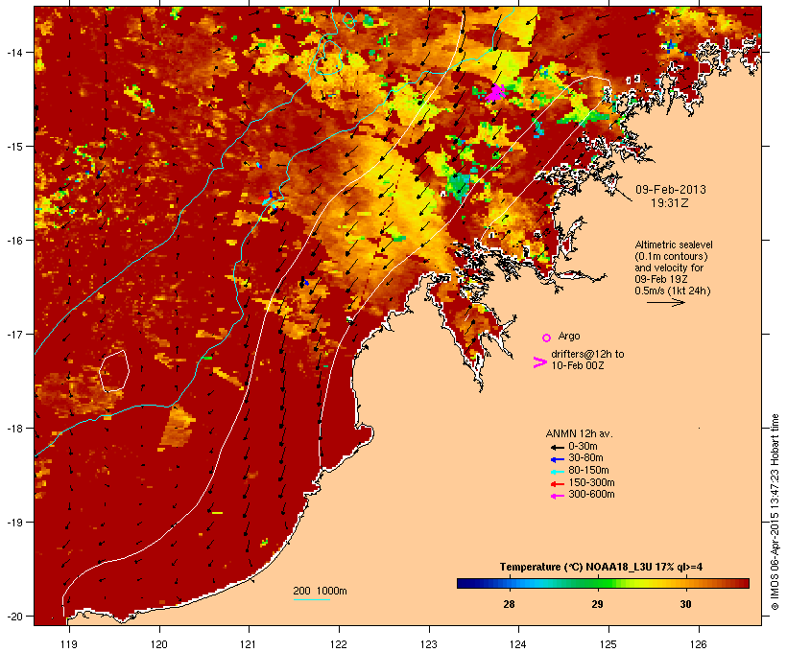Click the '30' color bar tick label
The height and width of the screenshot is (652, 787).
pyautogui.click(x=685, y=604)
